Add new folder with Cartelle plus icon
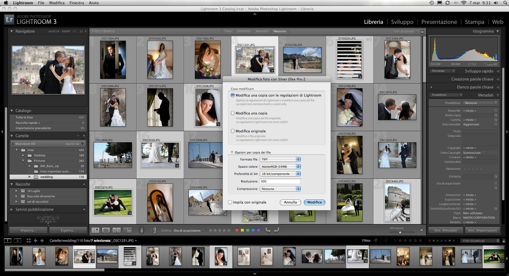 tap(84, 136)
